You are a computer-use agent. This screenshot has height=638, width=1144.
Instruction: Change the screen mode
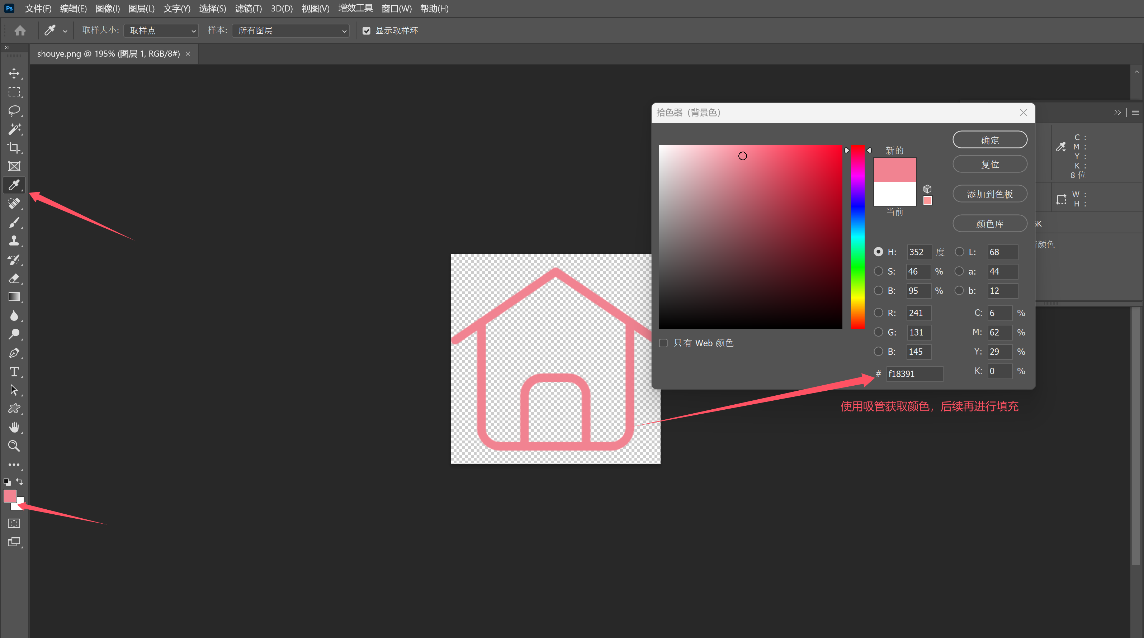14,542
